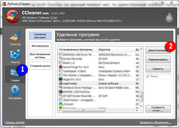
Task: Open the Стирание диска tab
Action: point(40,66)
